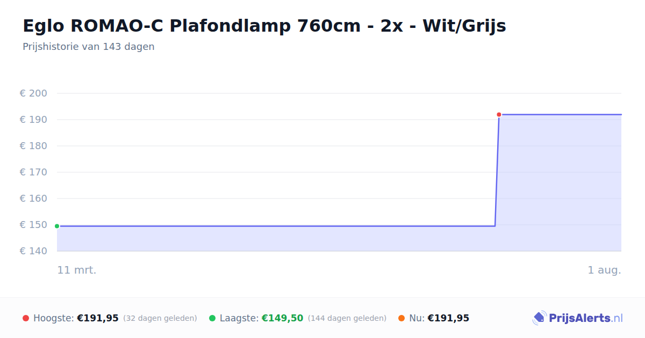Click the green lowest-price dot on chart
The image size is (645, 338).
click(x=57, y=226)
